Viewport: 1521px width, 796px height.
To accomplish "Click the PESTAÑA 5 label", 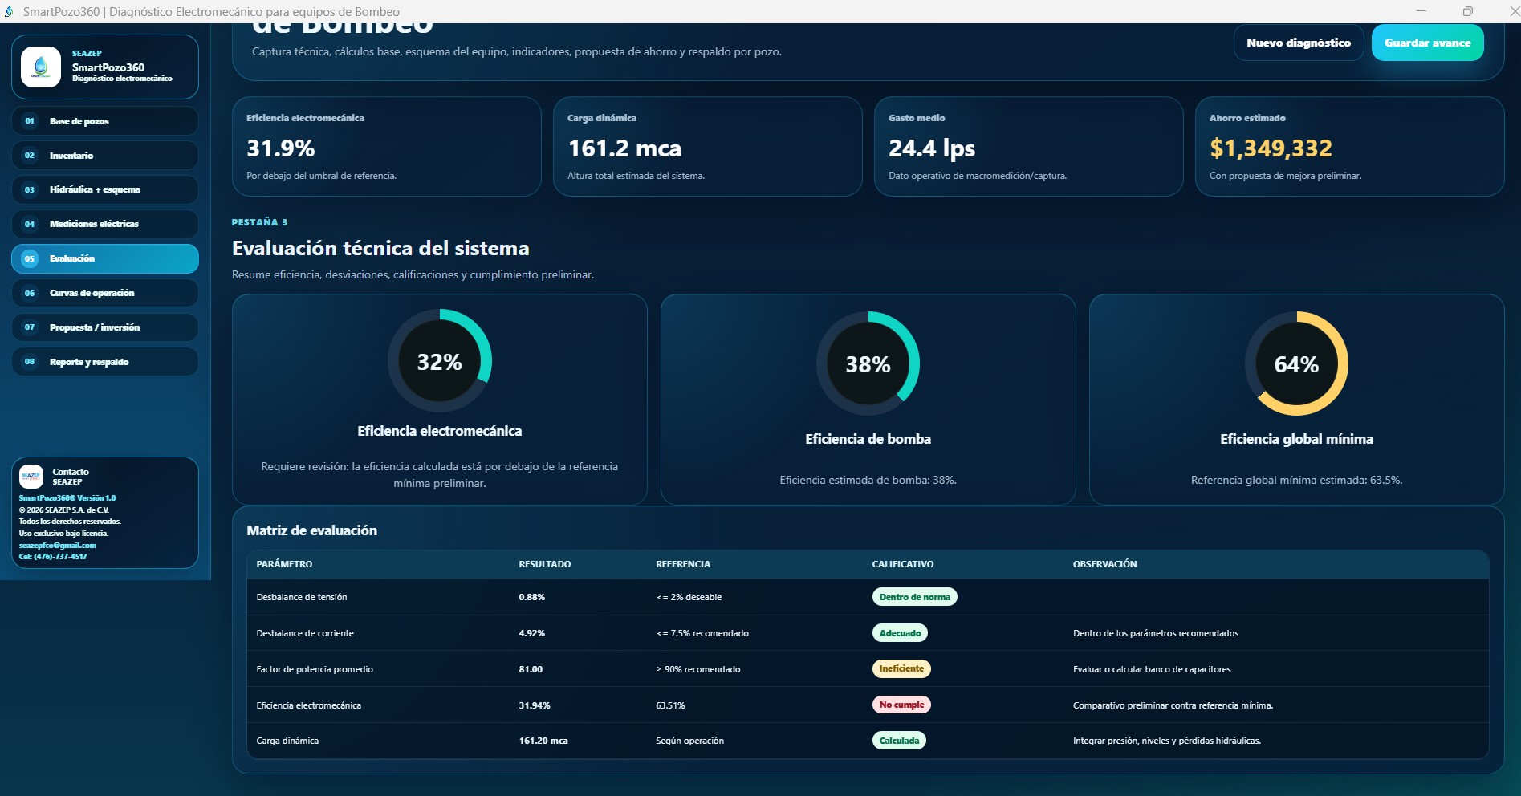I will pos(259,222).
